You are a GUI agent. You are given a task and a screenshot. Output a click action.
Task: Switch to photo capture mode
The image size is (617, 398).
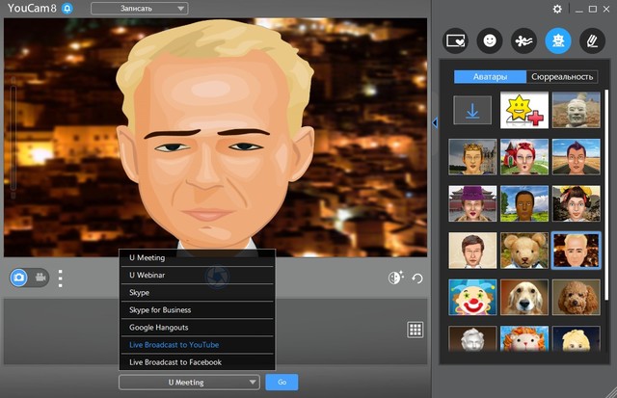(18, 278)
